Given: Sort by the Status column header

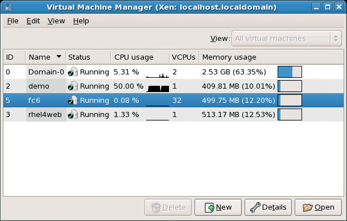Looking at the screenshot, I should point(88,57).
